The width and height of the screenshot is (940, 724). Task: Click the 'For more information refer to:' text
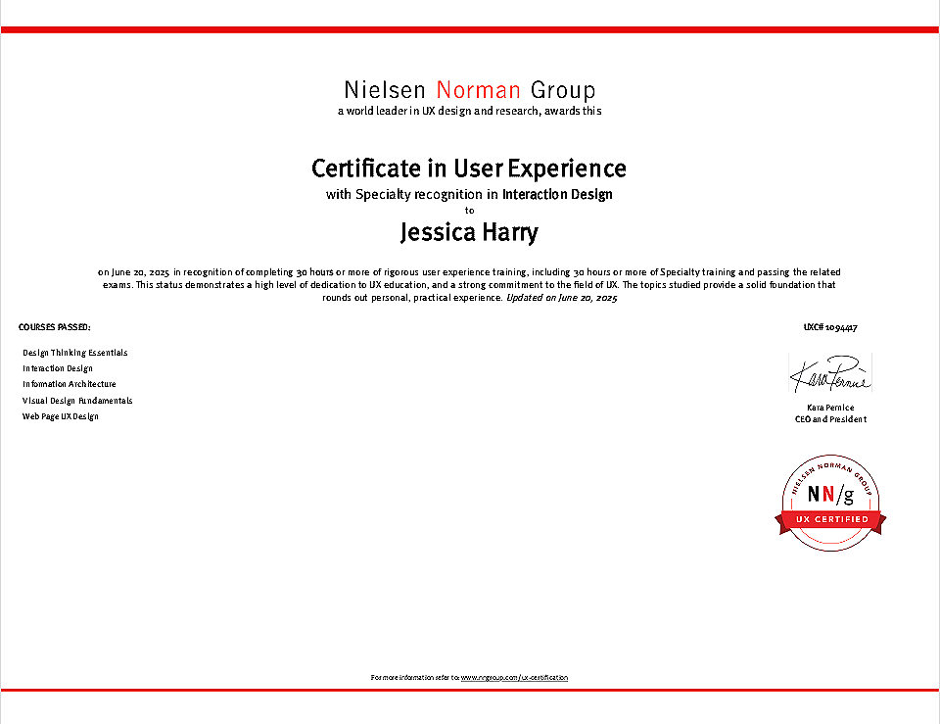click(415, 678)
